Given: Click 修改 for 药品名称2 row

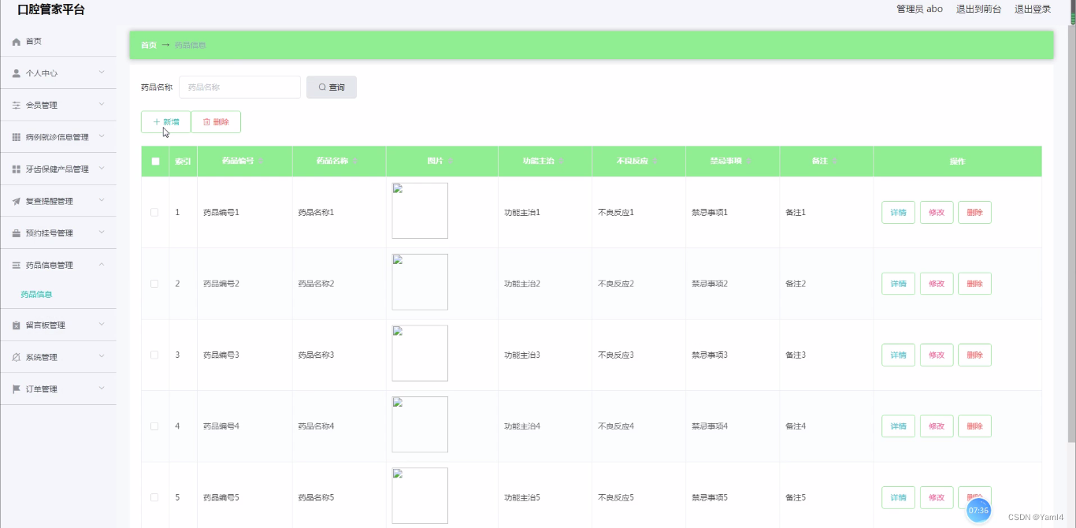Looking at the screenshot, I should (937, 284).
